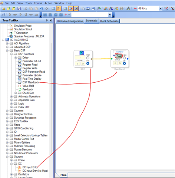The height and width of the screenshot is (178, 175).
Task: Click the Paste clipboard icon
Action: 36,9
